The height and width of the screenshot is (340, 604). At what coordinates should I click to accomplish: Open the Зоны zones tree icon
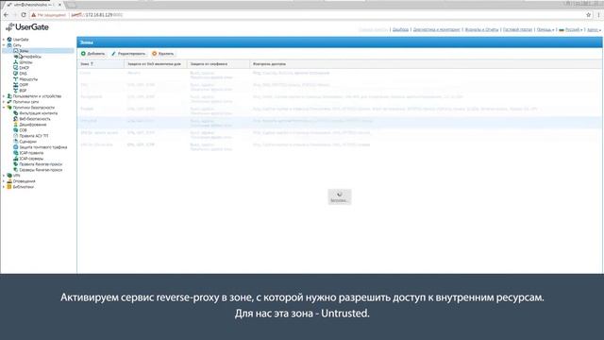click(x=16, y=50)
